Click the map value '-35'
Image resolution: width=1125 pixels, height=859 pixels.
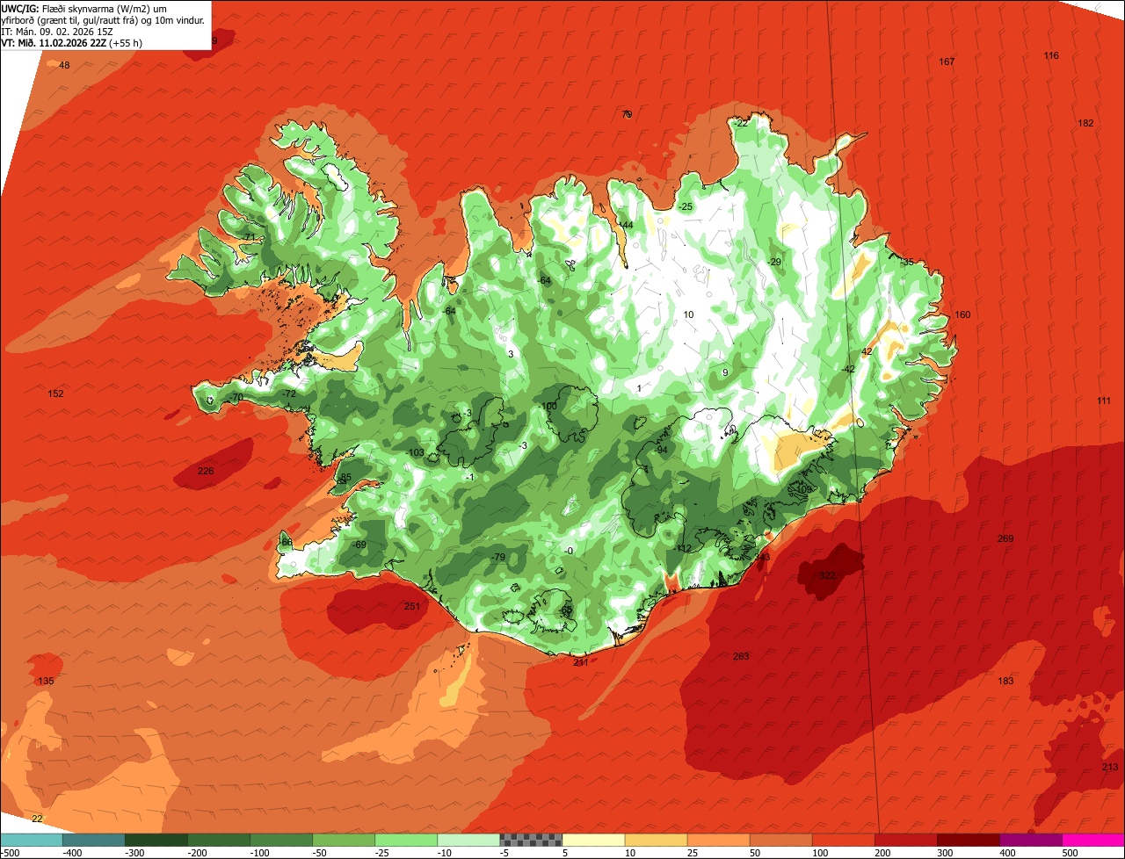[907, 262]
